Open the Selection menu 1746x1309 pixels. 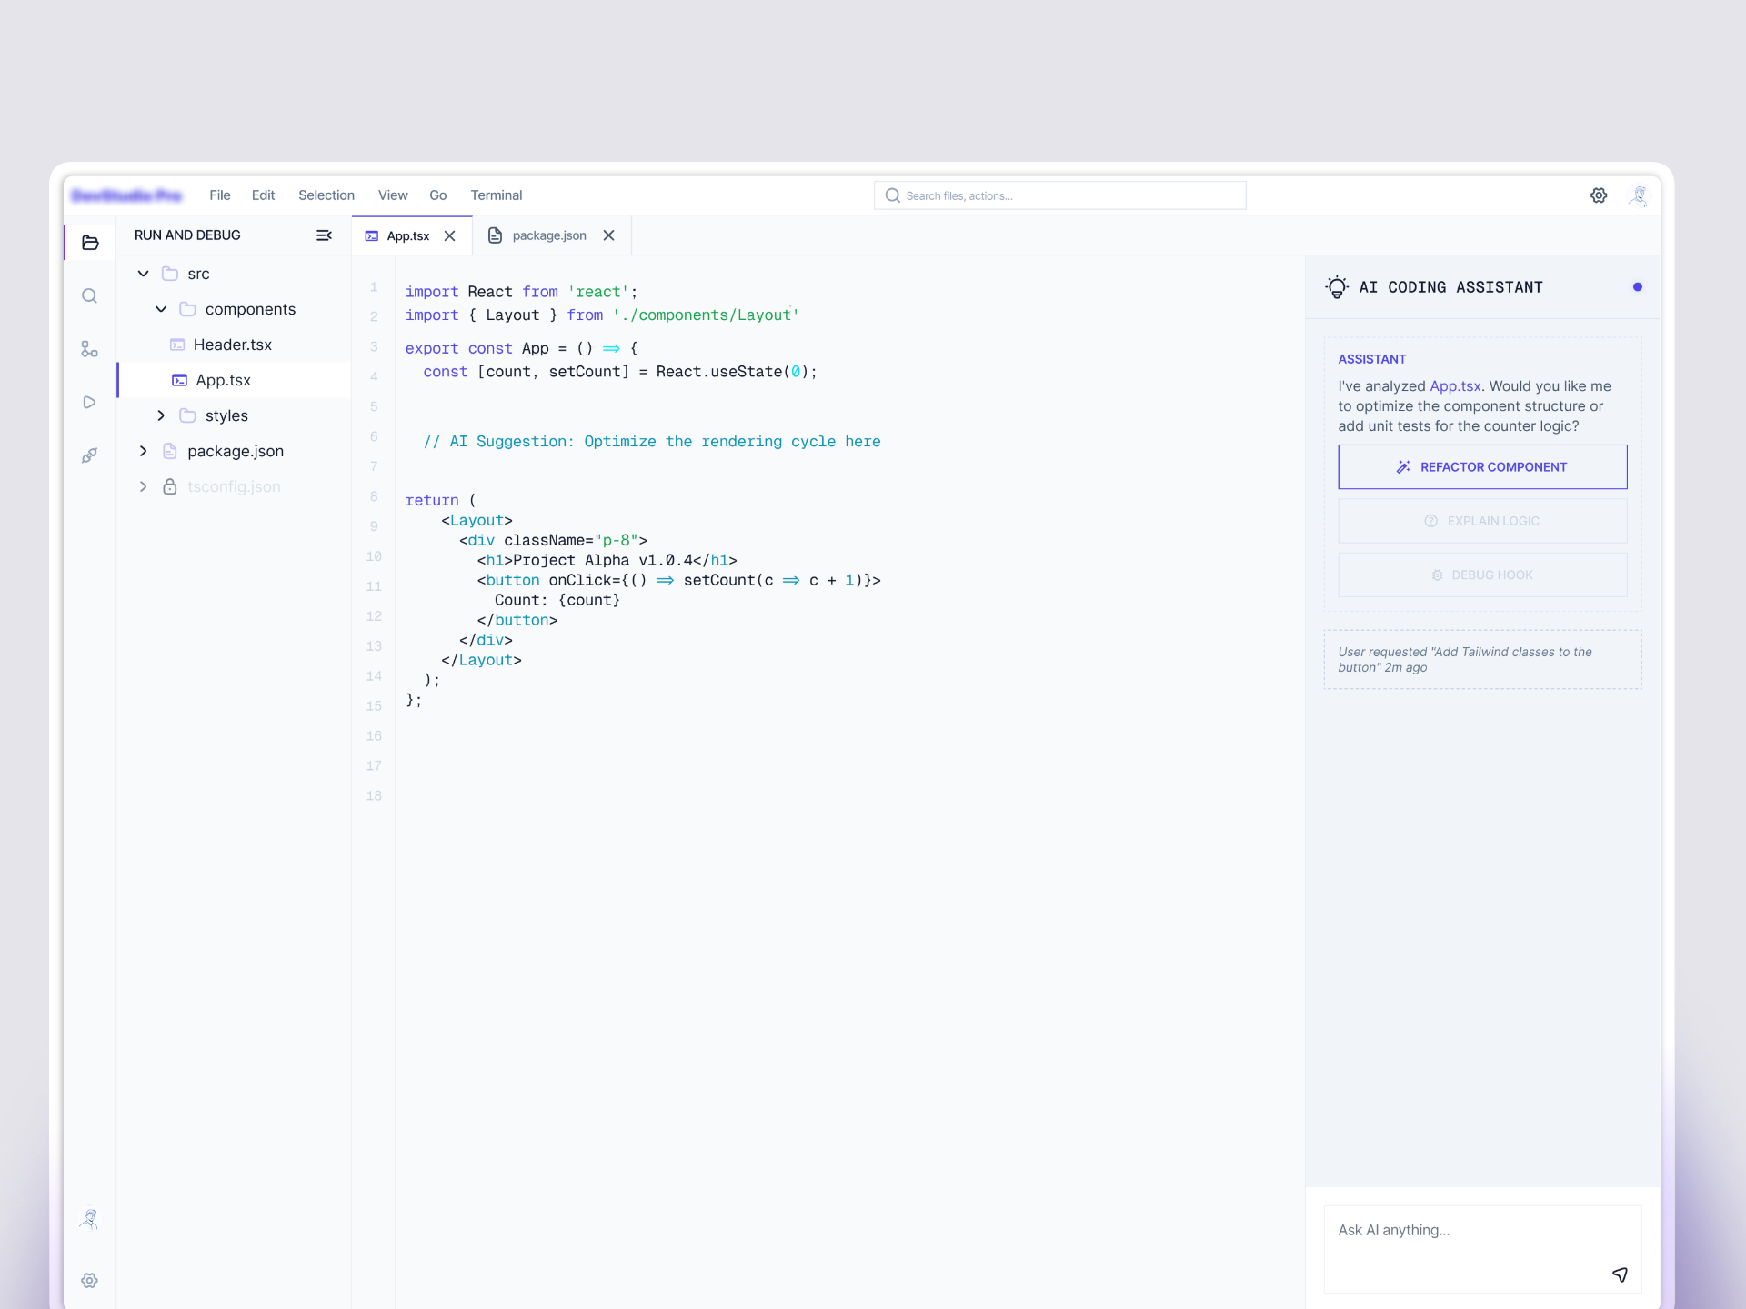click(x=326, y=195)
